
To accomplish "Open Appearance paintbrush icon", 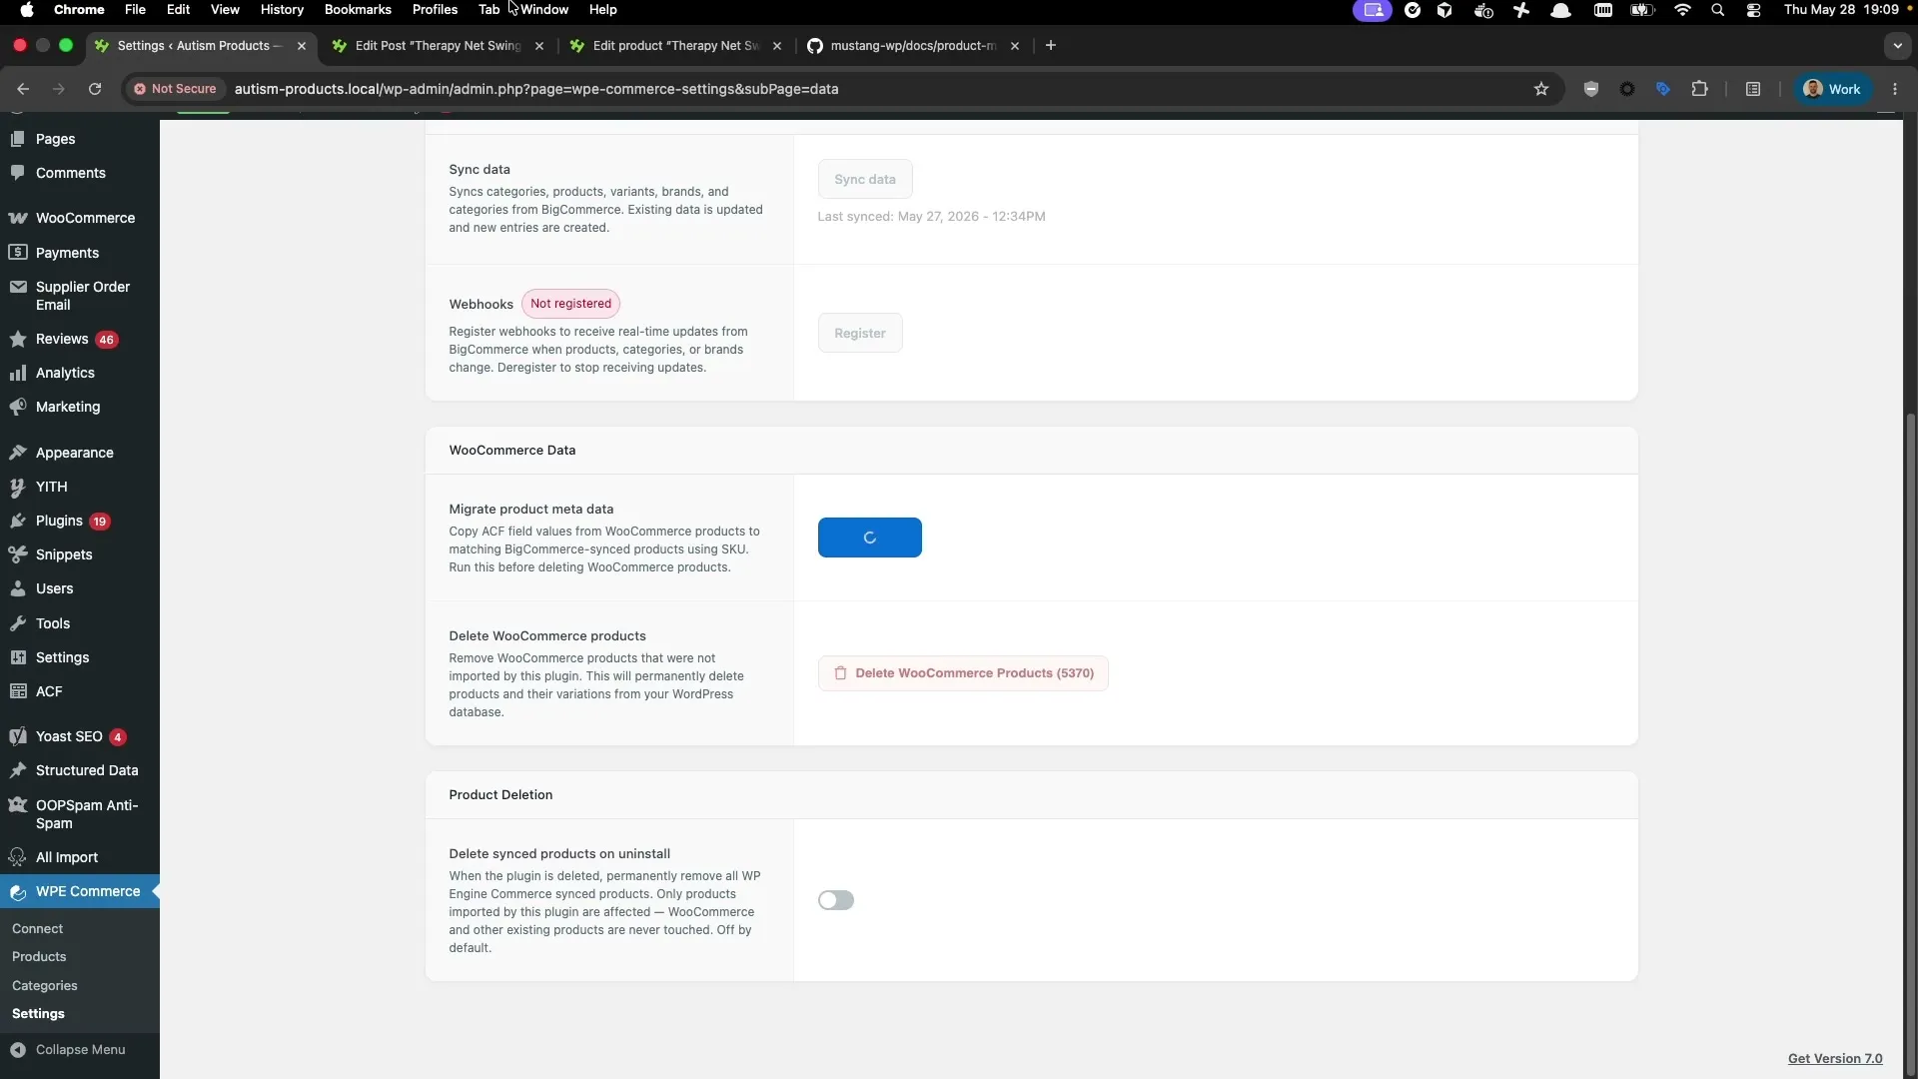I will coord(18,453).
